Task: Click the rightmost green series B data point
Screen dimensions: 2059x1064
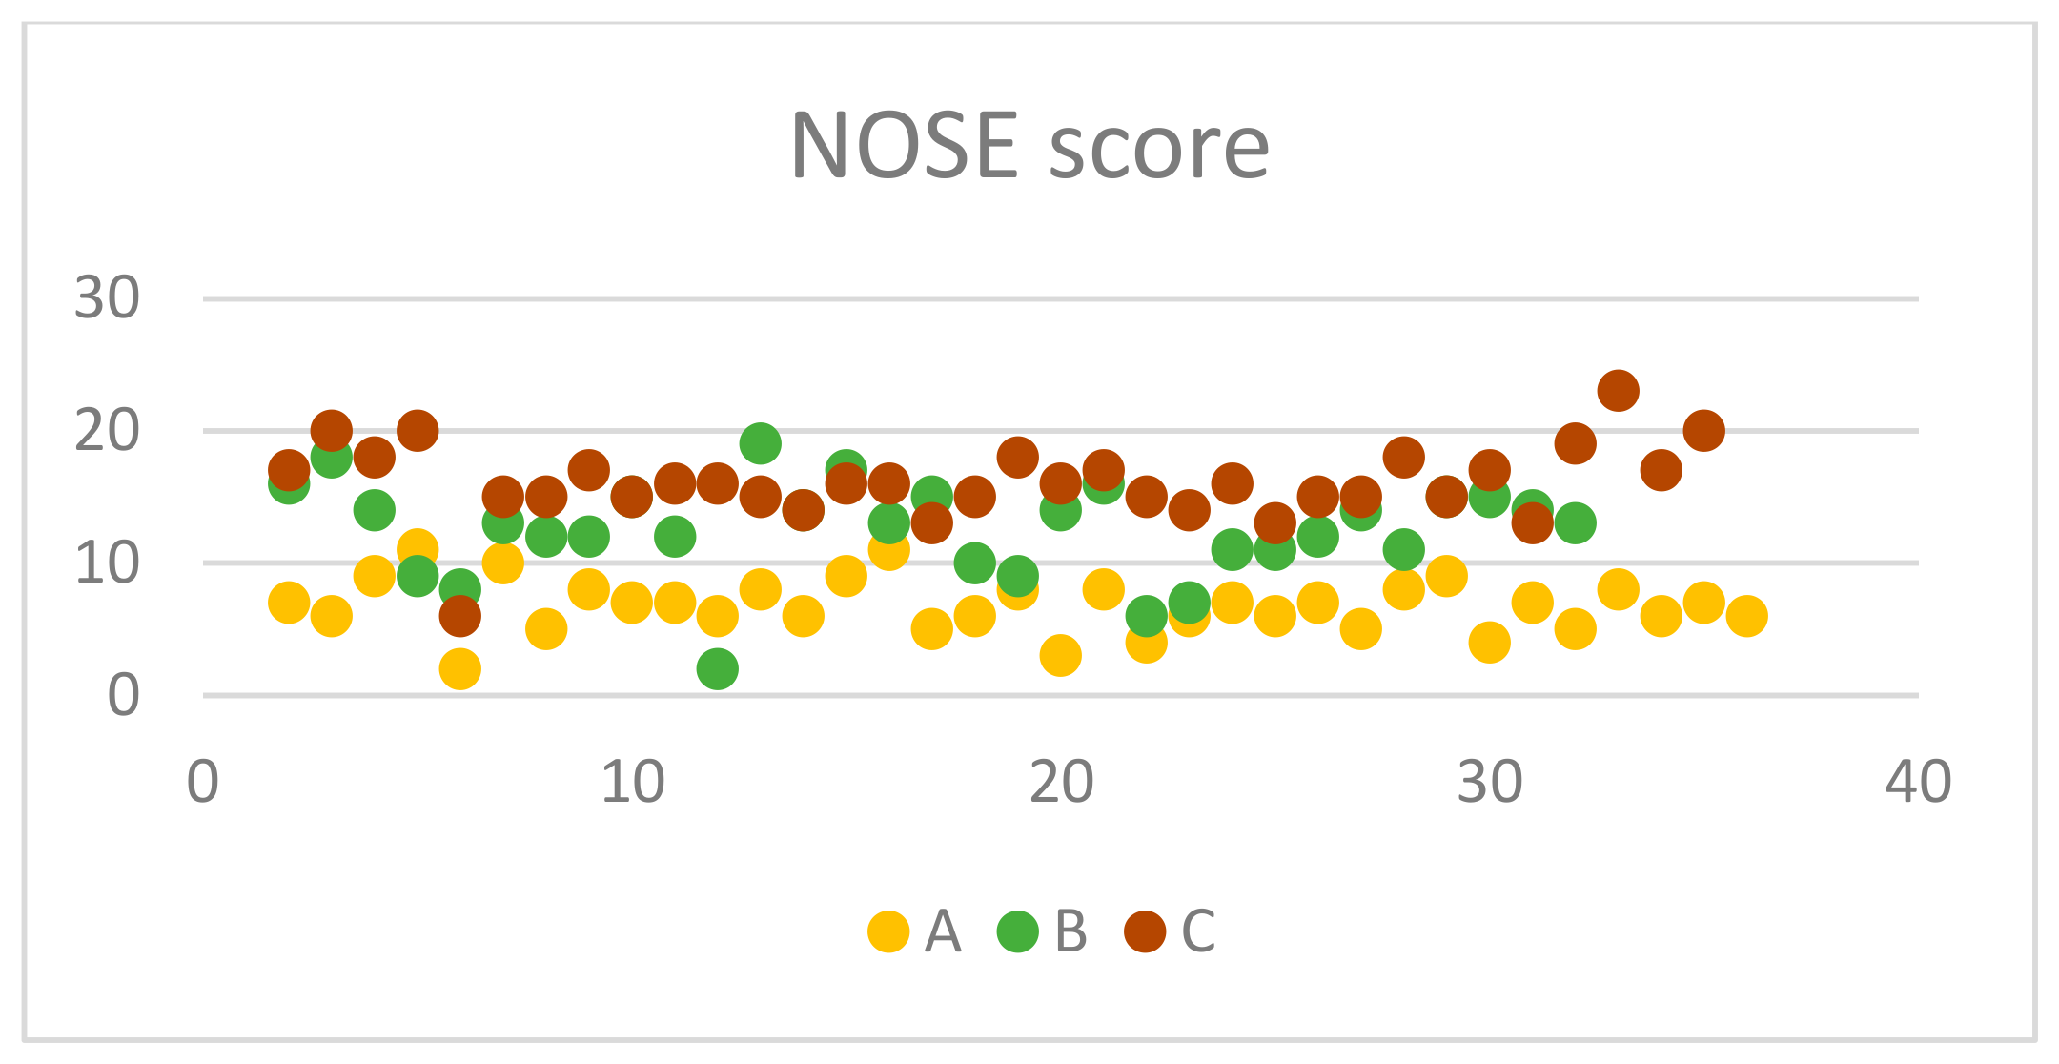Action: (1575, 522)
